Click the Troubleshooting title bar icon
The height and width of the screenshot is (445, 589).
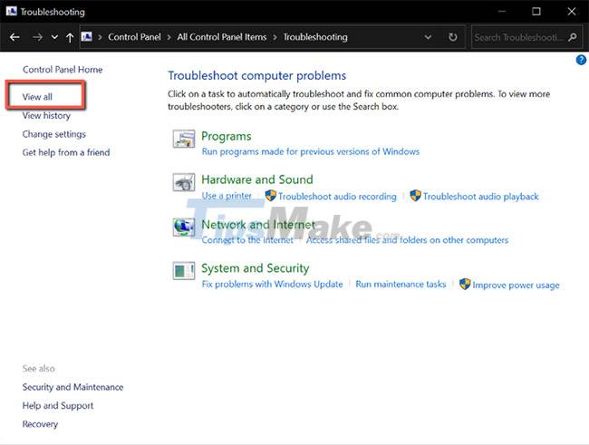coord(11,11)
